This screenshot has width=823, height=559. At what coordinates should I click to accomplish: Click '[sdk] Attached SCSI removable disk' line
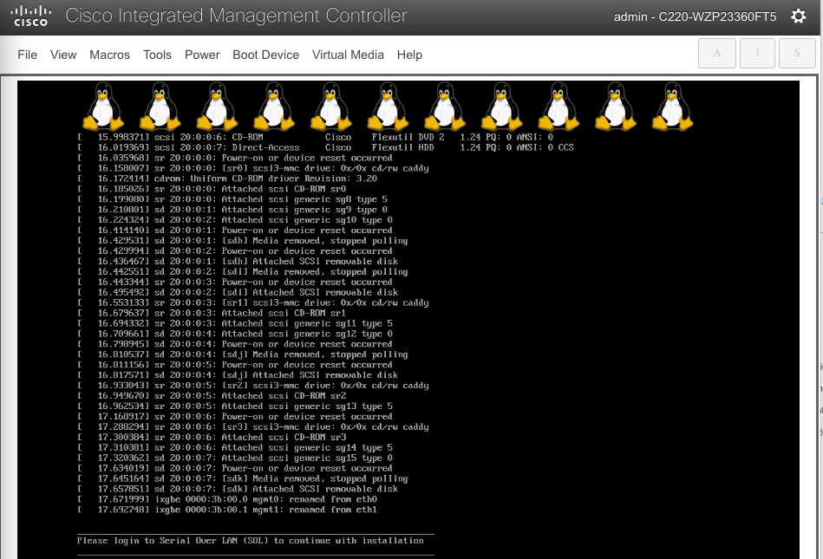pyautogui.click(x=238, y=489)
